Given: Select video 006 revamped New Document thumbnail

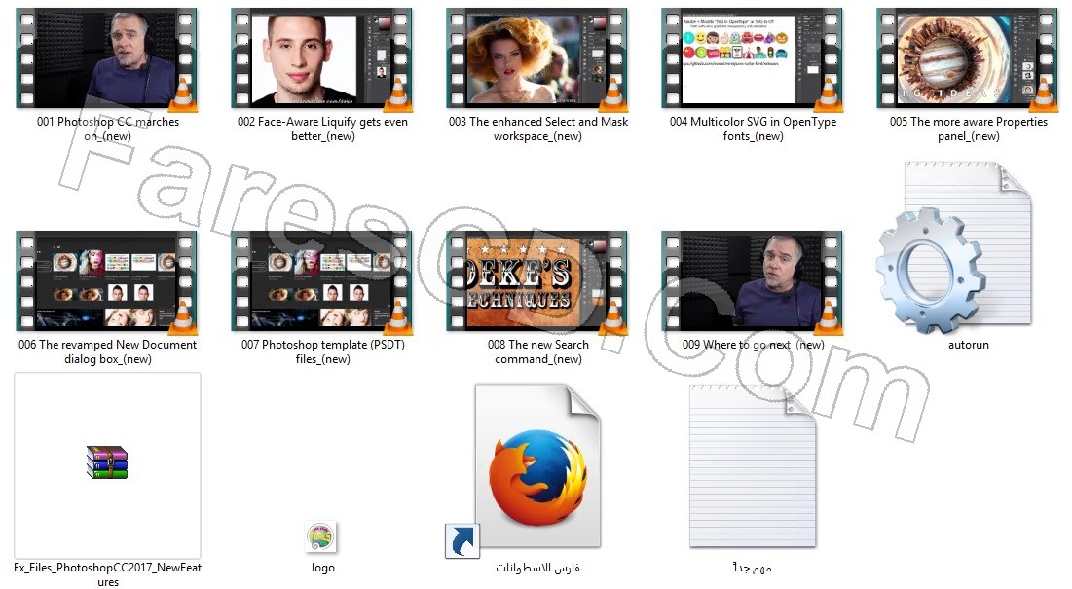Looking at the screenshot, I should coord(107,281).
